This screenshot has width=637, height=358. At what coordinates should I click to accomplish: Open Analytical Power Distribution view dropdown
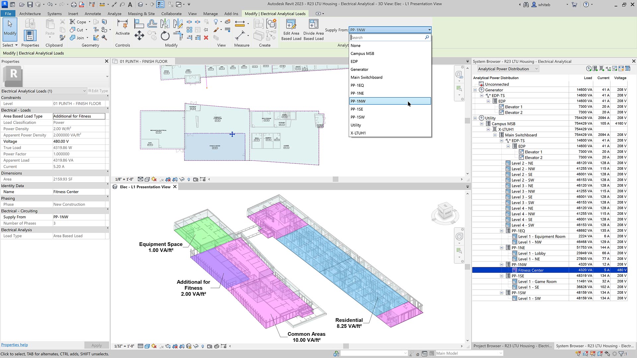(536, 69)
